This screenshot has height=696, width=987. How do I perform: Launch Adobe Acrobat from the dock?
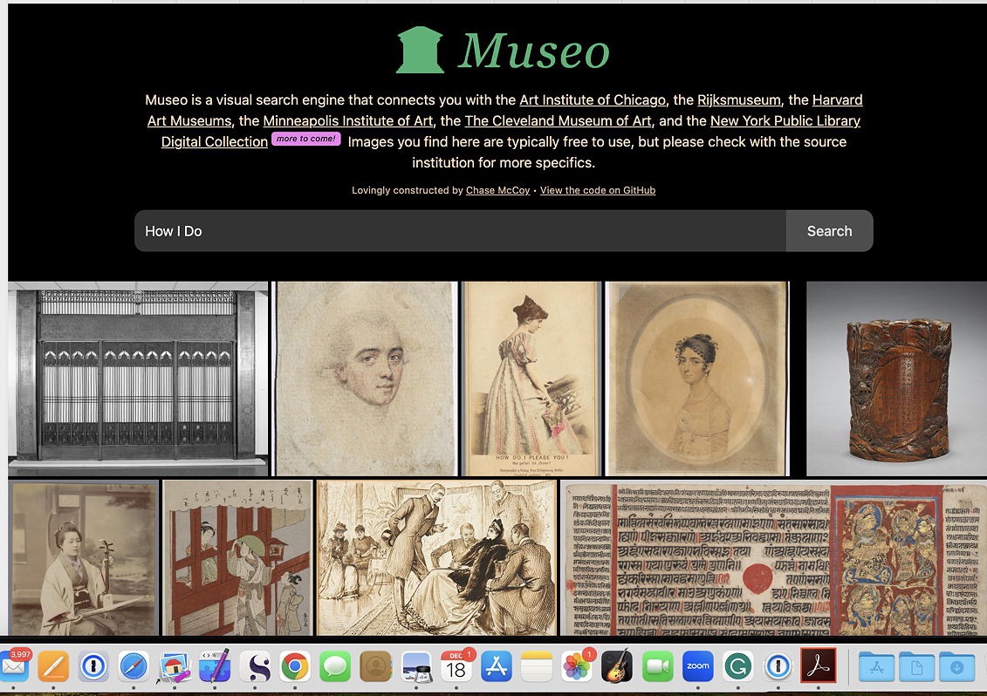pyautogui.click(x=819, y=666)
